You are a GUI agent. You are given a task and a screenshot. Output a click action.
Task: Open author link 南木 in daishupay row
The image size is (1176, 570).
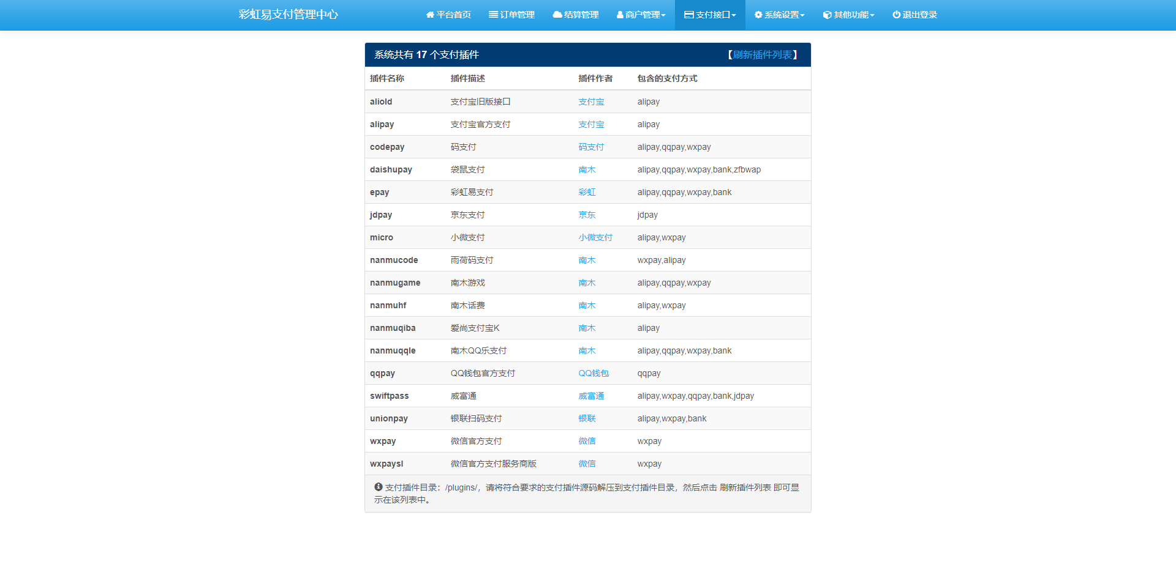click(587, 170)
